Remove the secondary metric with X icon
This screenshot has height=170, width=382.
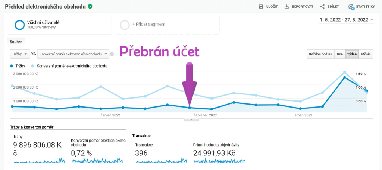pos(112,54)
